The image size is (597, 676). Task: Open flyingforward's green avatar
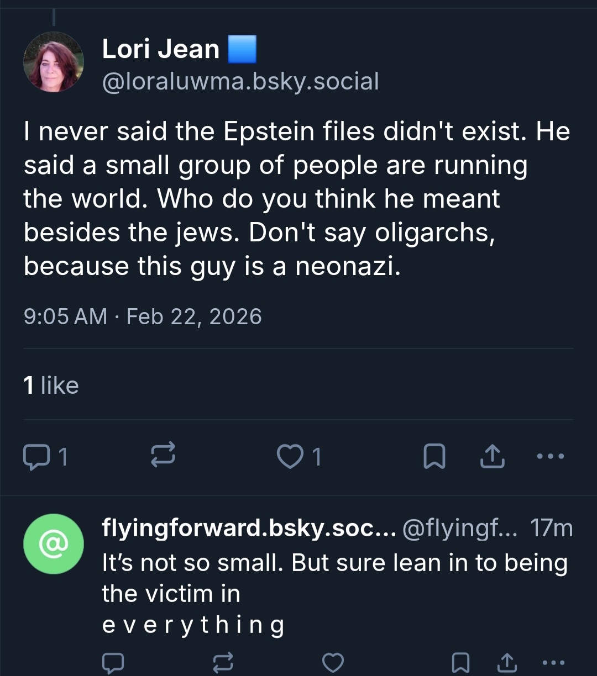(54, 544)
